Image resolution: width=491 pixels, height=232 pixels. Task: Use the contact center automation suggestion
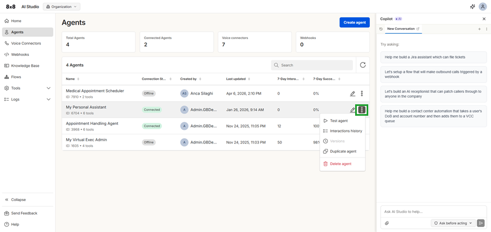pyautogui.click(x=434, y=116)
